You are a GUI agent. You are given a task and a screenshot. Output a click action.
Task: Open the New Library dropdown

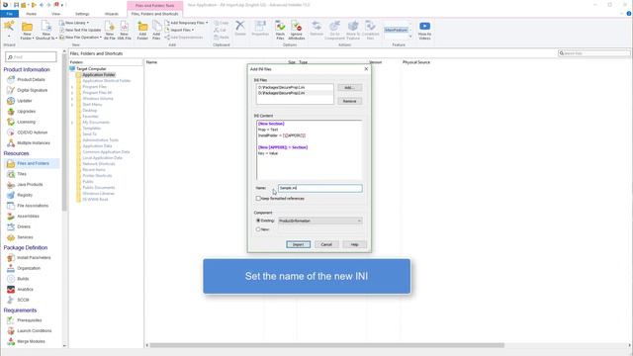(74, 23)
